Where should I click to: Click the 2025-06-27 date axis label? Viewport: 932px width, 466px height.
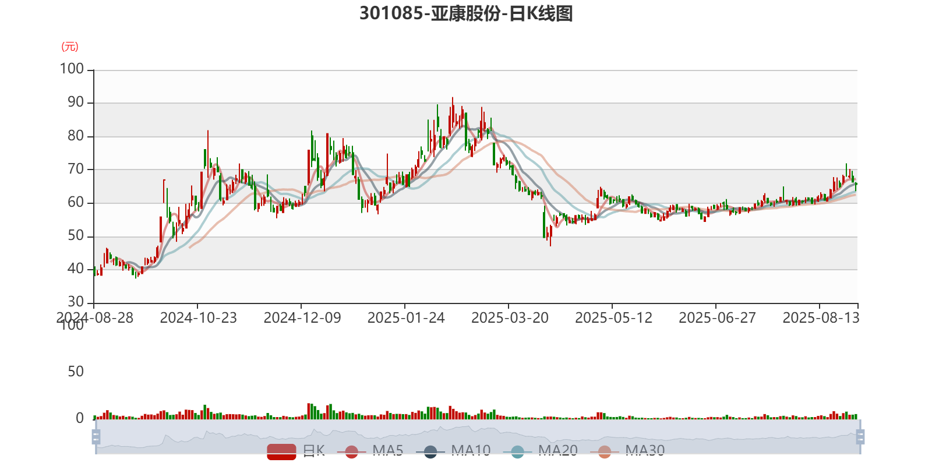[x=717, y=317]
